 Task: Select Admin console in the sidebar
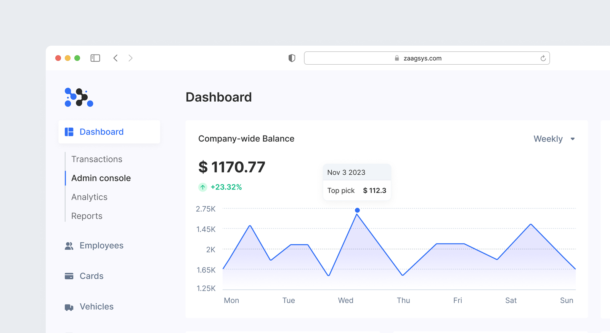point(101,178)
